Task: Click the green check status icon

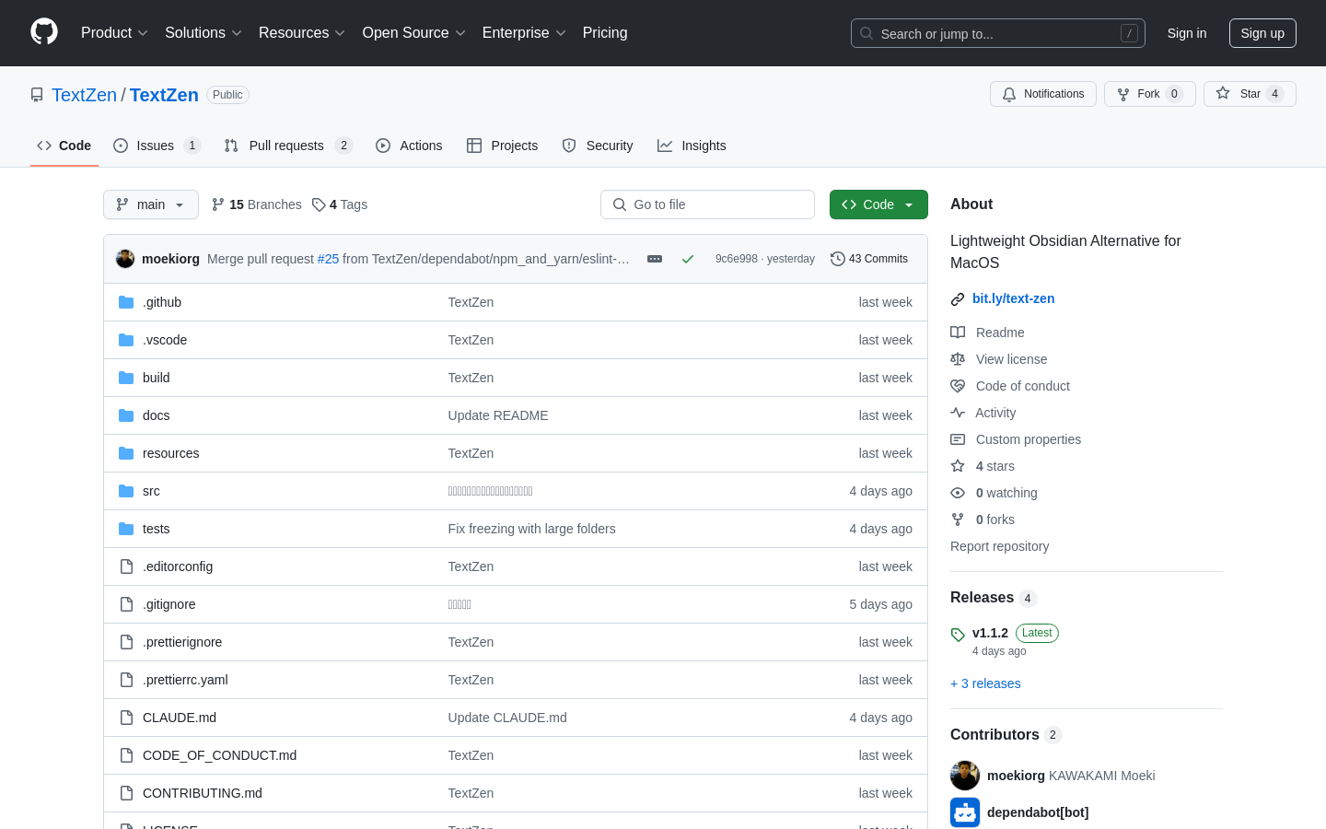Action: pyautogui.click(x=688, y=259)
